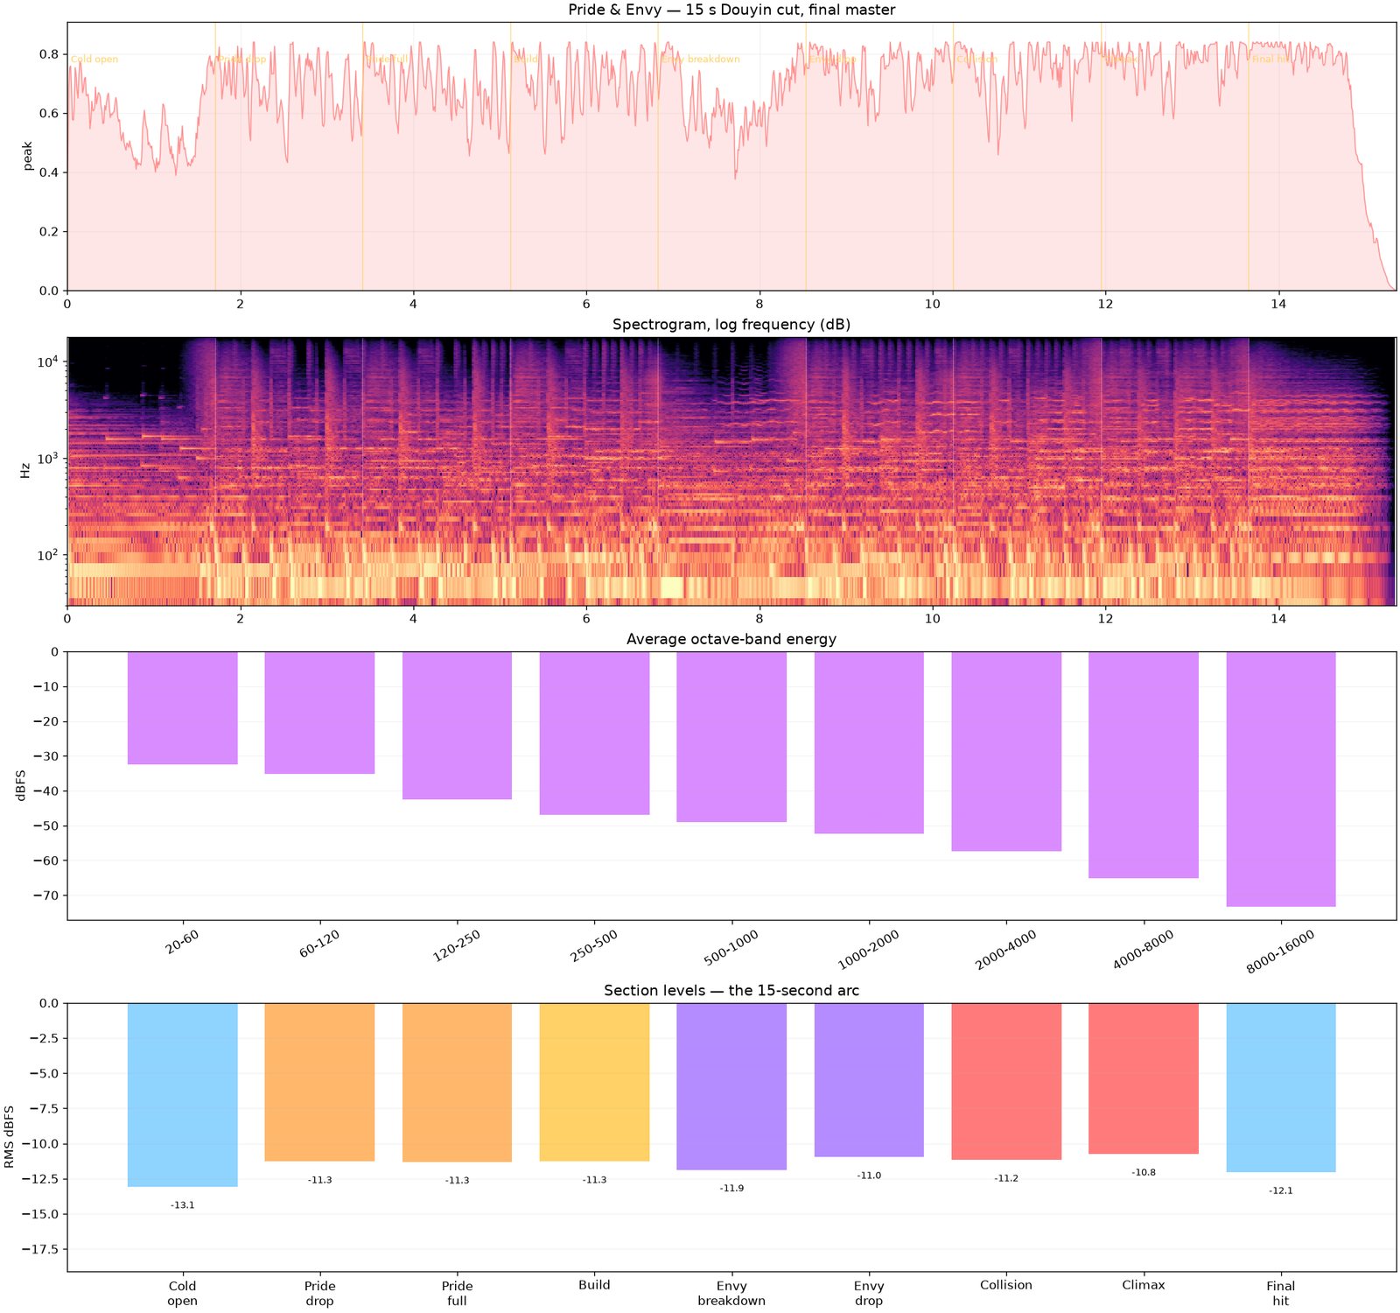Select the 250-500 octave-band bar
The height and width of the screenshot is (1313, 1400).
point(595,734)
